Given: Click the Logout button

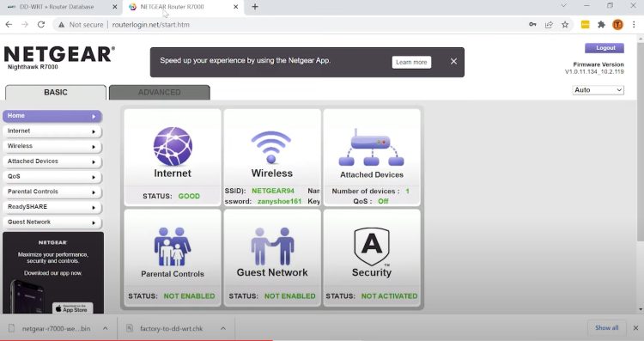Looking at the screenshot, I should [605, 48].
